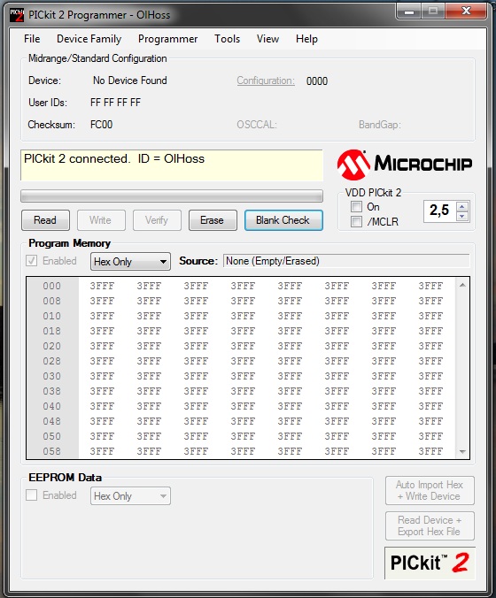Click the VDD voltage value field 2,5
Screen dimensions: 496x598
click(440, 211)
